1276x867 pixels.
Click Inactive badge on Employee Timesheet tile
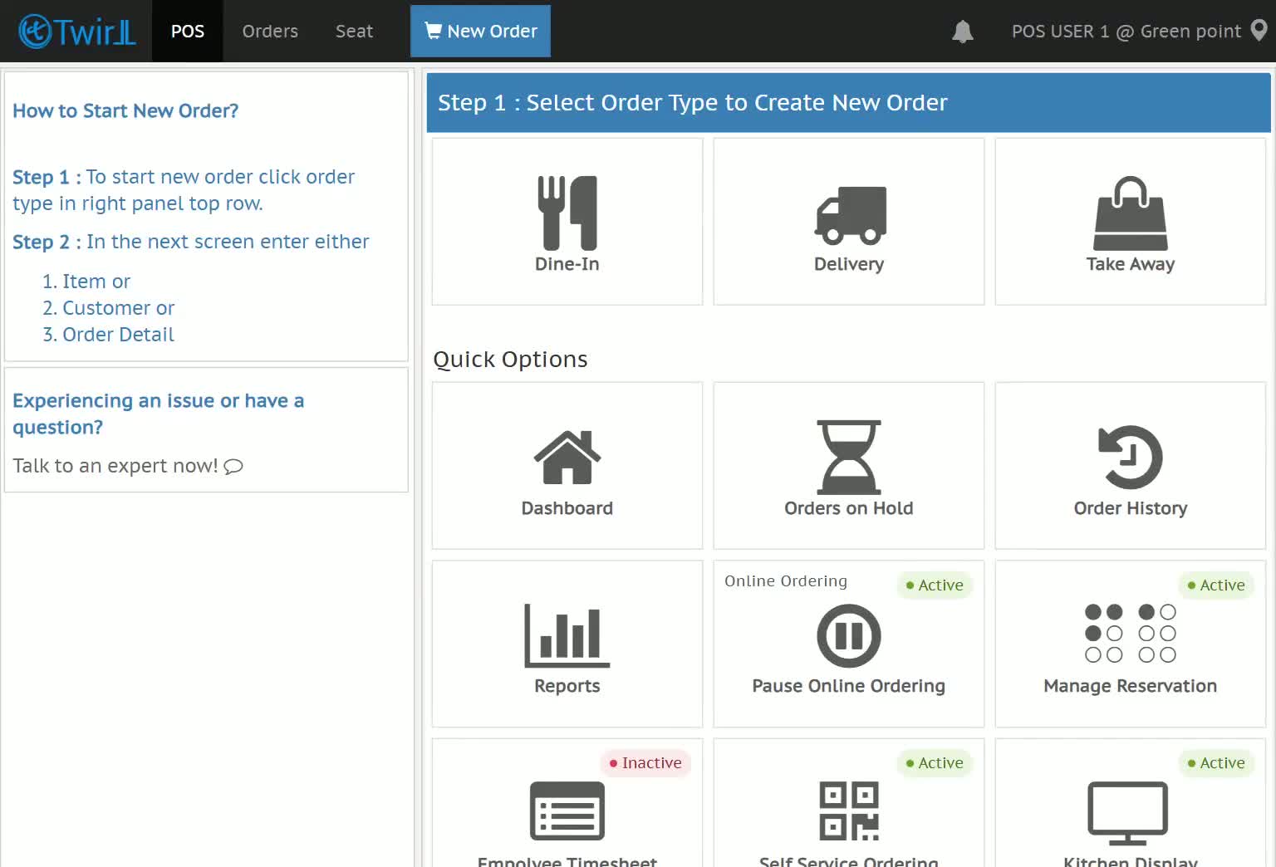645,763
